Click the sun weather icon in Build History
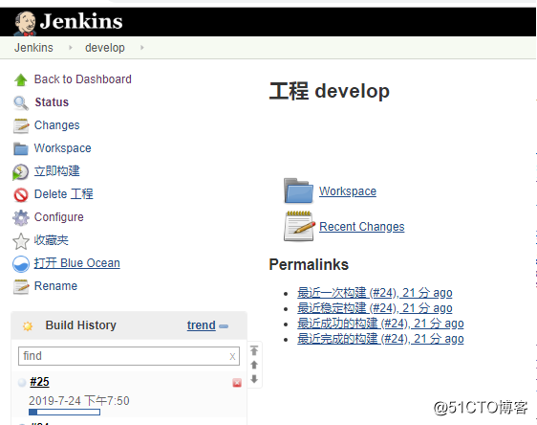537x425 pixels. click(28, 325)
